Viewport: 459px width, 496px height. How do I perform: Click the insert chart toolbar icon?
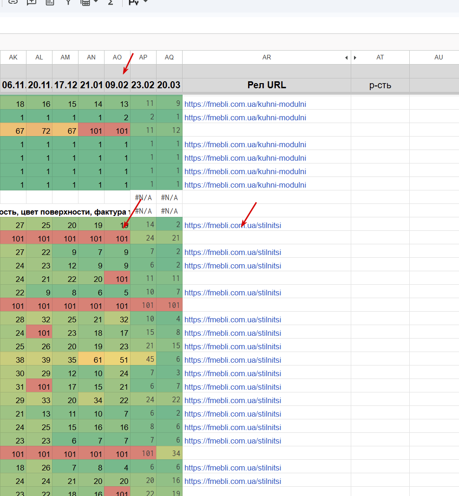(50, 2)
